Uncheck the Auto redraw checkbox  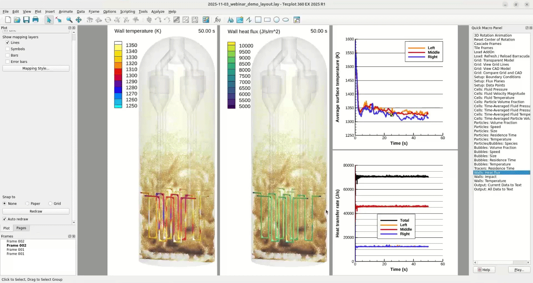[x=4, y=219]
